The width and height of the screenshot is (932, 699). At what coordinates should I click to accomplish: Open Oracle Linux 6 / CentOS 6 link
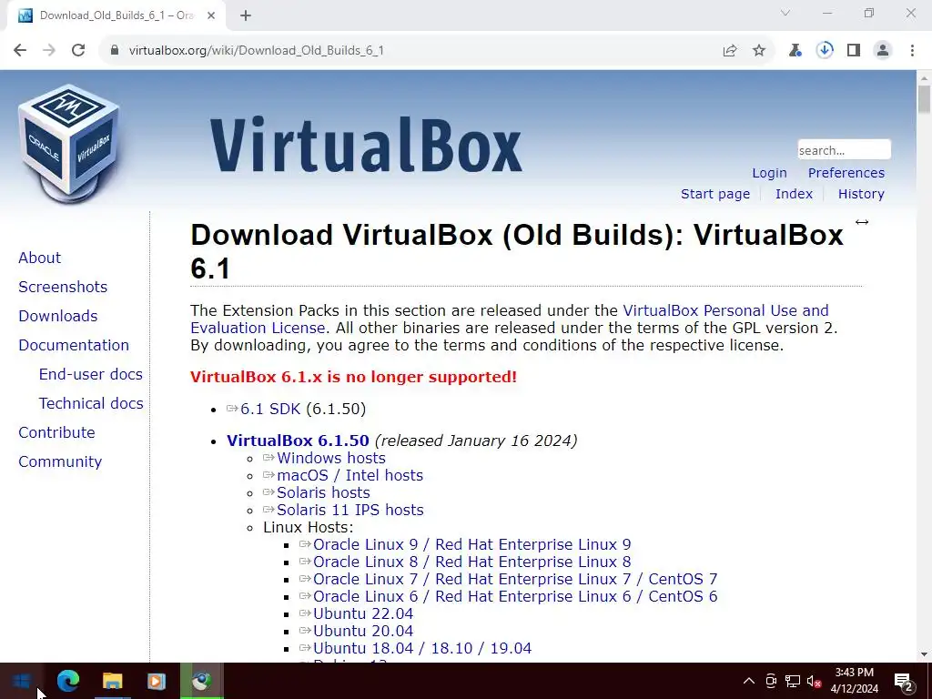tap(515, 596)
